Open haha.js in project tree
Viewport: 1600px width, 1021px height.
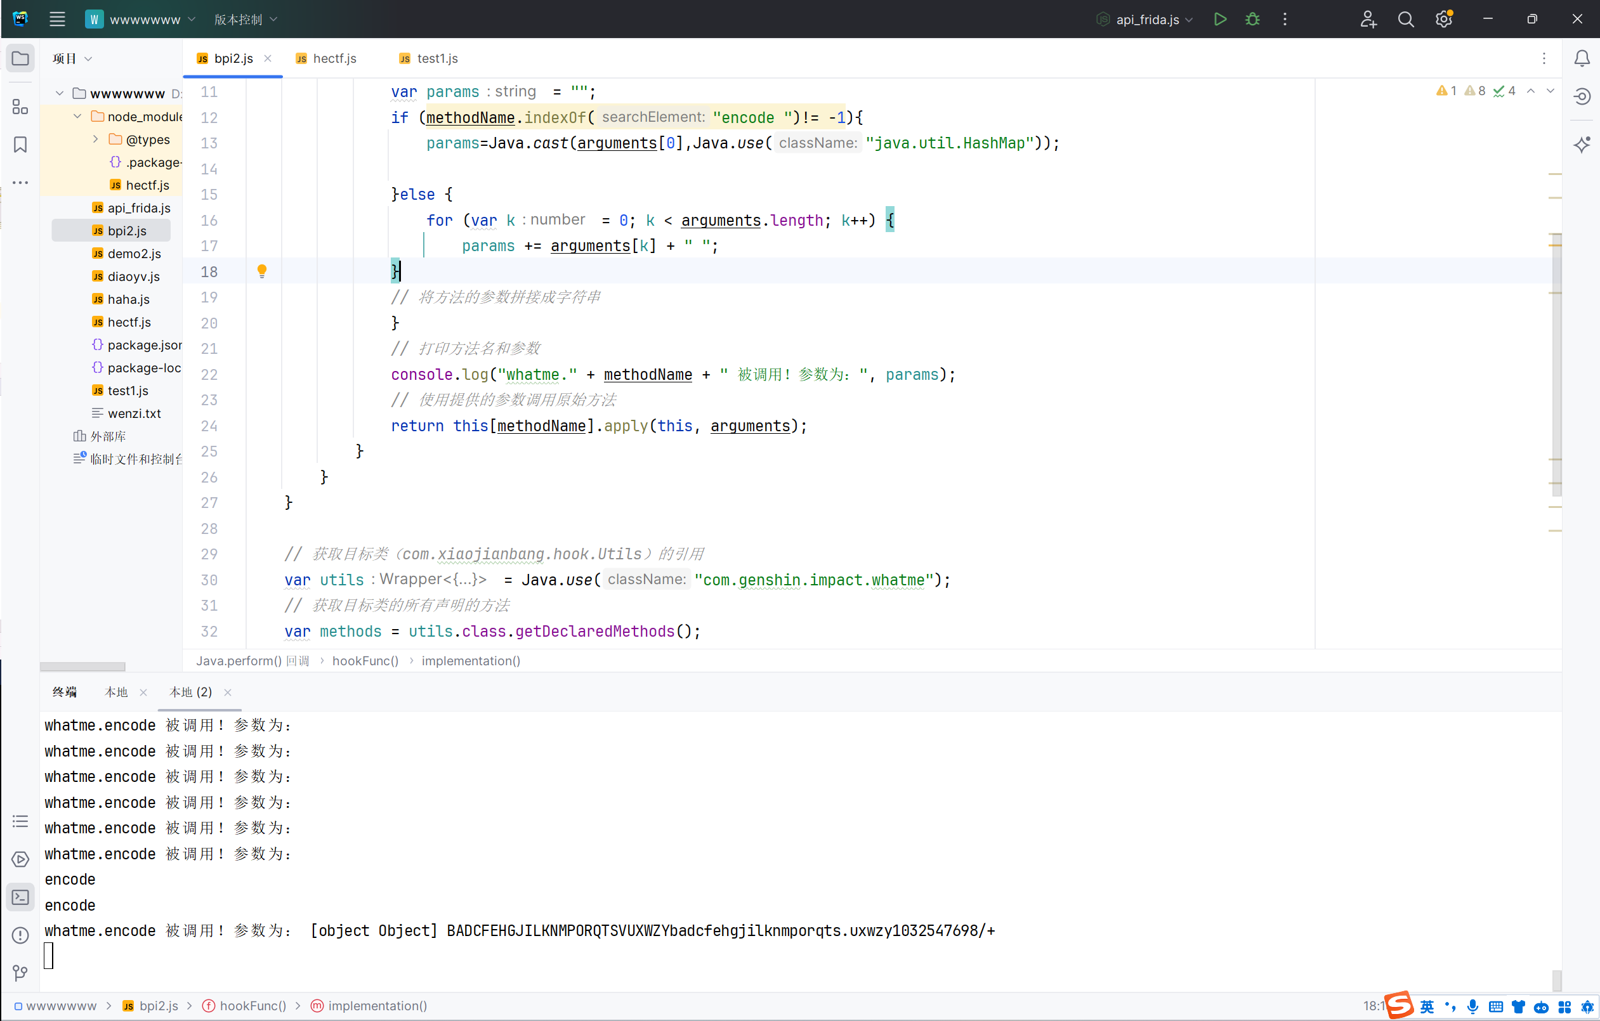tap(121, 299)
